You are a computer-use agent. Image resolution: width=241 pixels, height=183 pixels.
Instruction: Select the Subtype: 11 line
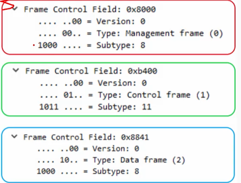coord(95,107)
